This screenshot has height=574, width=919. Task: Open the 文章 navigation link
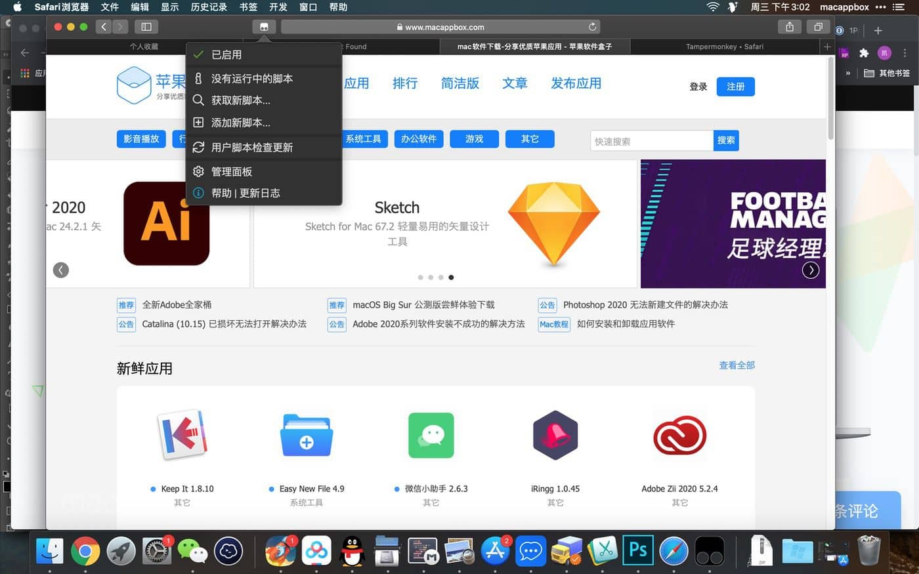pyautogui.click(x=515, y=83)
